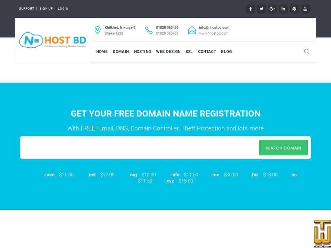The image size is (331, 248).
Task: Open the Facebook social icon
Action: pos(250,9)
